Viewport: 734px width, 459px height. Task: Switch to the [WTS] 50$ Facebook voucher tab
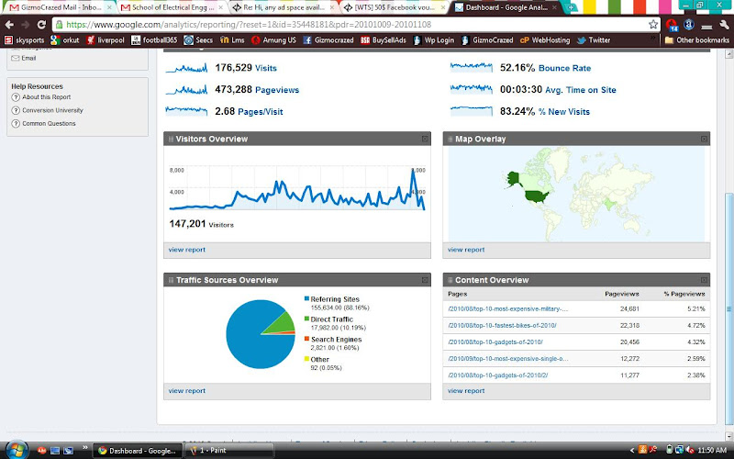tap(395, 7)
